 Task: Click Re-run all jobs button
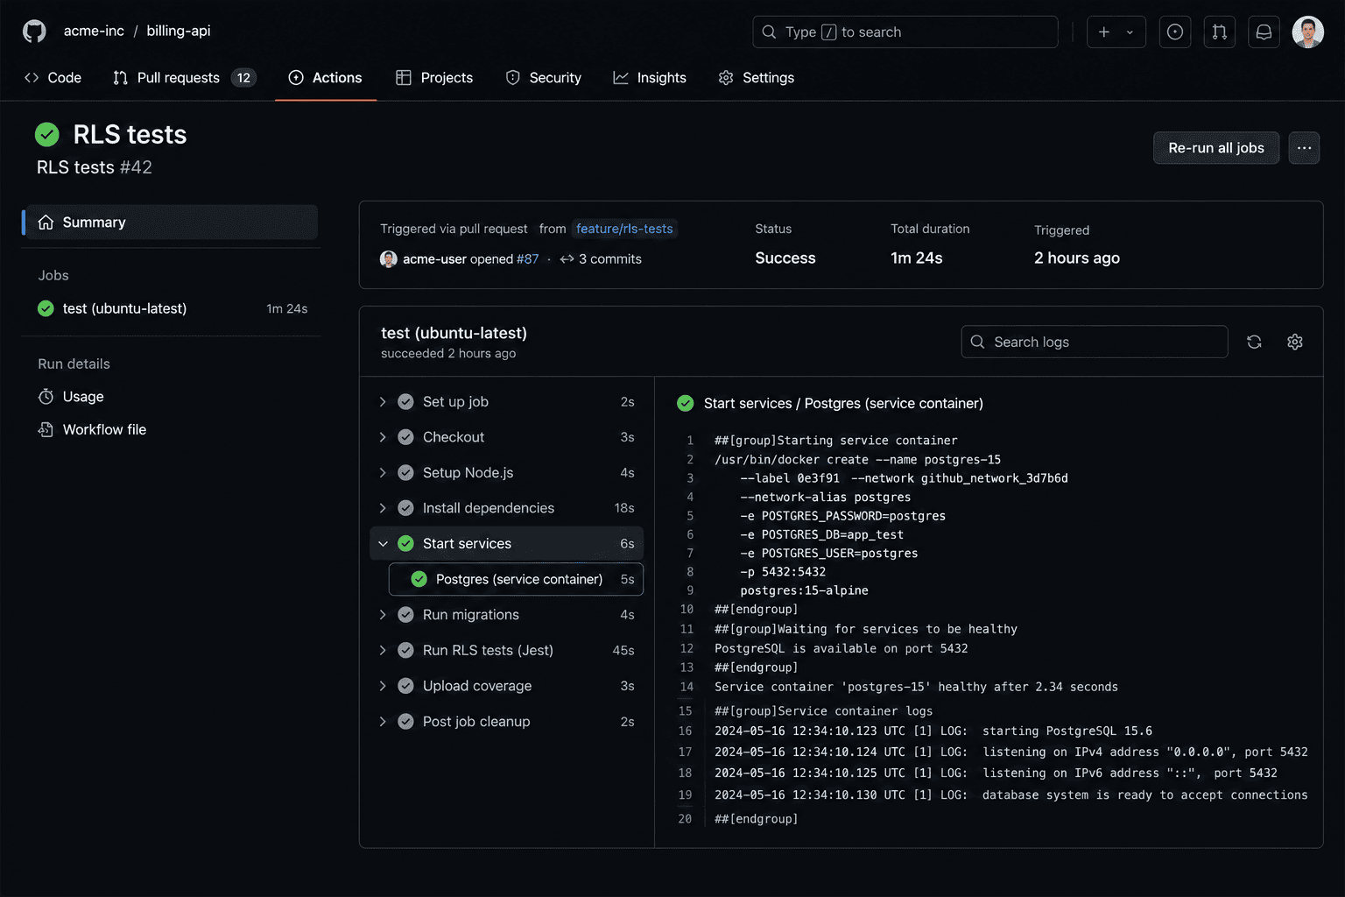point(1216,147)
